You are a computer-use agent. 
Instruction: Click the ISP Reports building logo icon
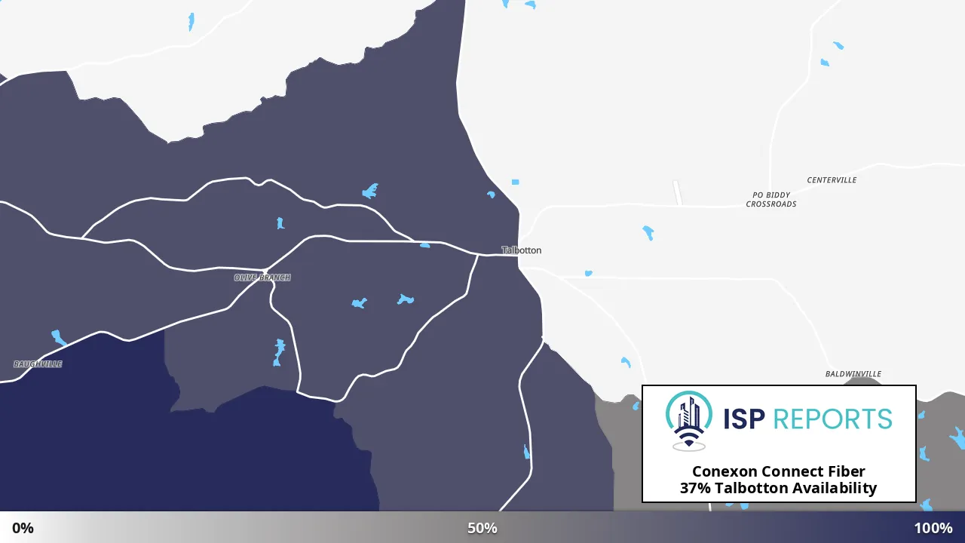pyautogui.click(x=689, y=421)
